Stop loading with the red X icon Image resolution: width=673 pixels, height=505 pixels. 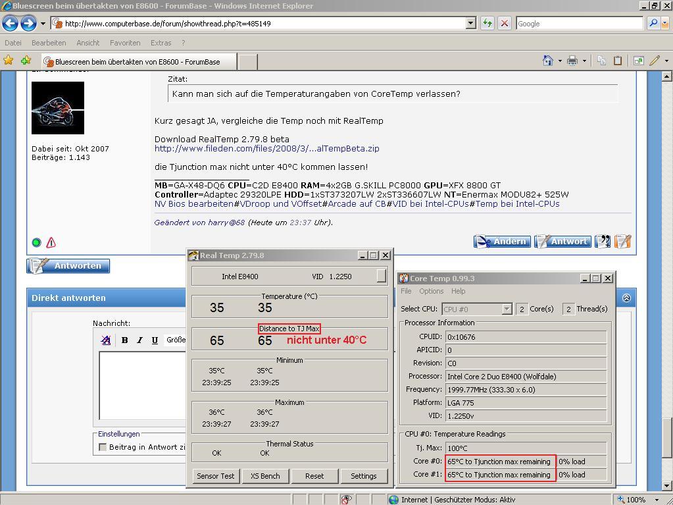(505, 23)
